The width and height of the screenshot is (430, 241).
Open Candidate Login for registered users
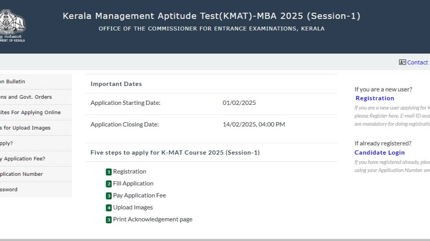point(379,152)
